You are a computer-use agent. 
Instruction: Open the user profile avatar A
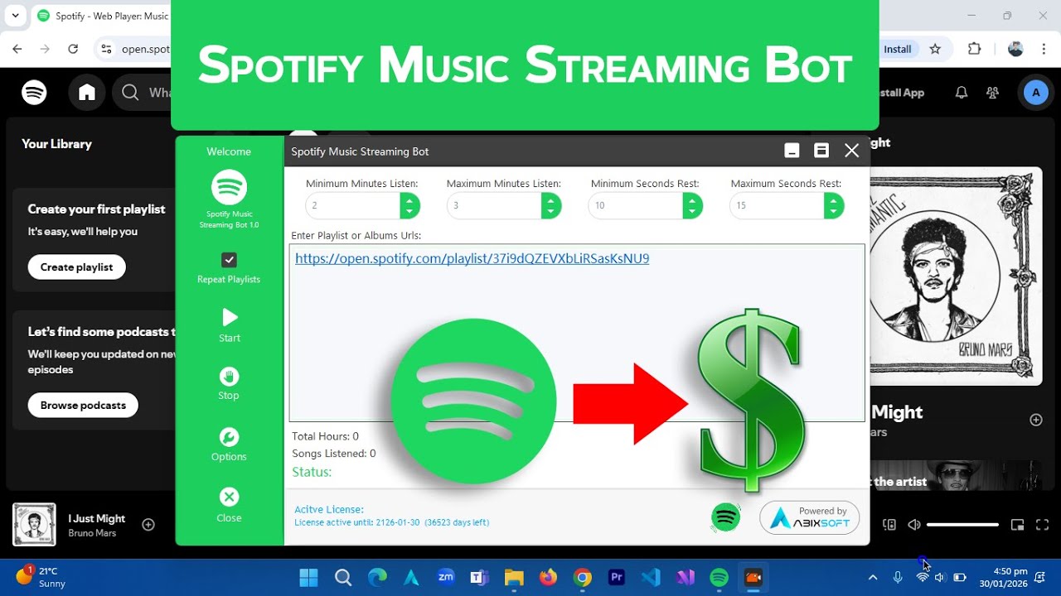(x=1035, y=93)
